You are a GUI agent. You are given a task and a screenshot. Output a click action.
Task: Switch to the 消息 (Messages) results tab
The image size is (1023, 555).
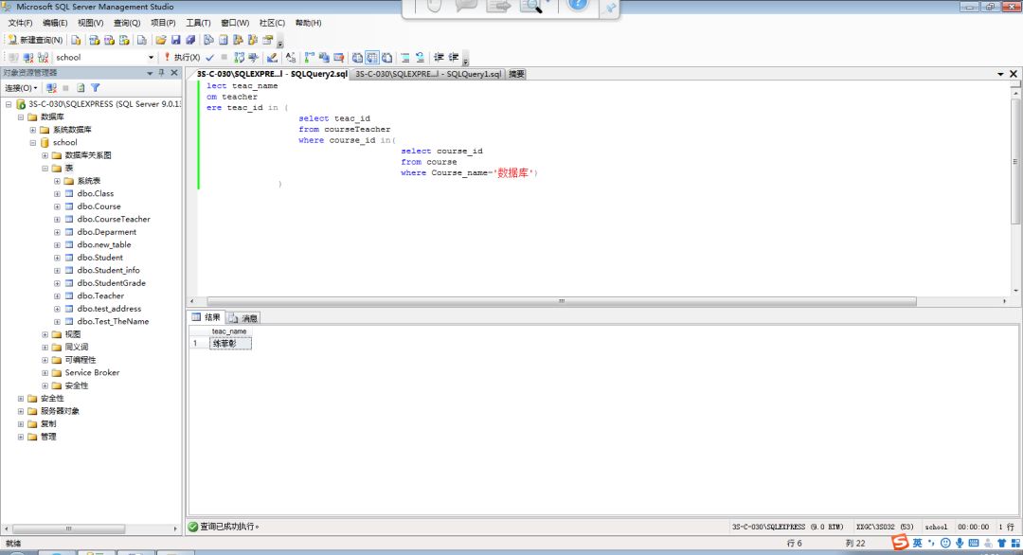[244, 318]
